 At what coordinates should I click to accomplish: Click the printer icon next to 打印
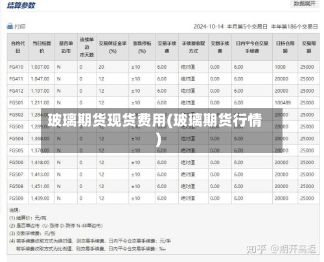pyautogui.click(x=10, y=27)
